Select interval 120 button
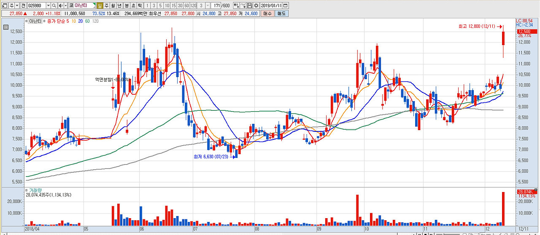Viewport: 540px width, 235px height. pos(194,5)
